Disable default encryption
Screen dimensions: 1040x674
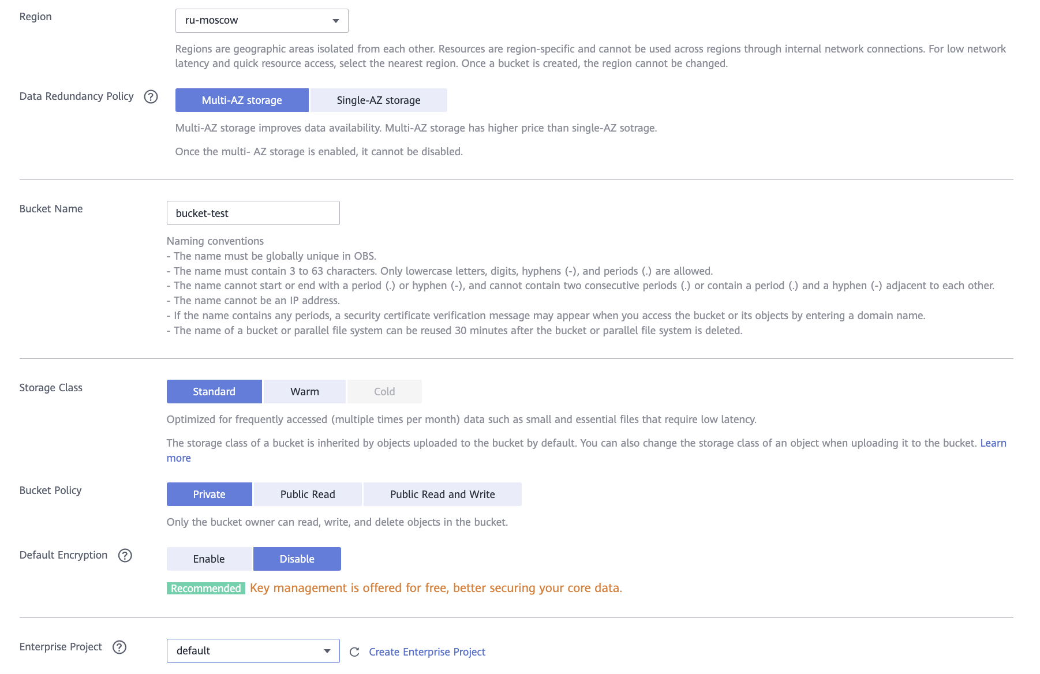tap(297, 559)
